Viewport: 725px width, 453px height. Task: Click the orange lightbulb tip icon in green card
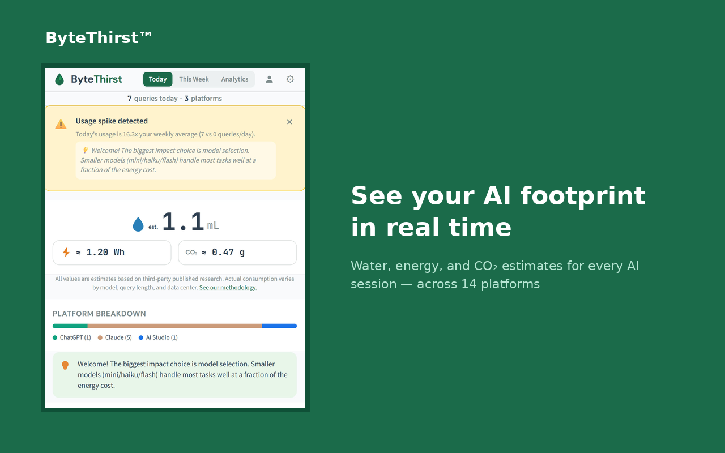(65, 366)
